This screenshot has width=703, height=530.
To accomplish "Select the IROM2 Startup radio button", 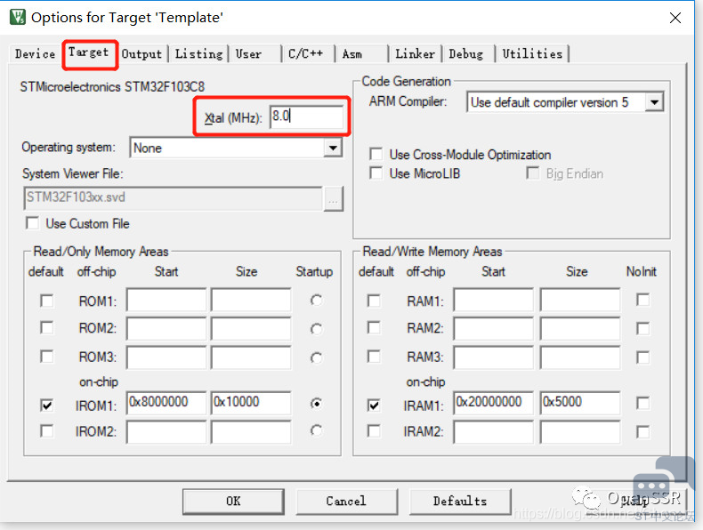I will [317, 430].
